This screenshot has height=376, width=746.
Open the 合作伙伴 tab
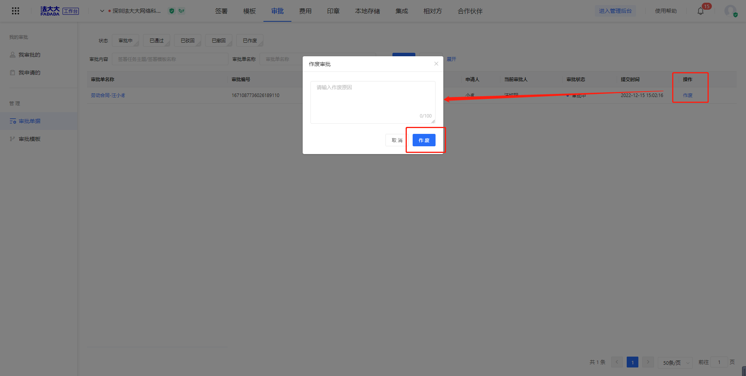[470, 11]
